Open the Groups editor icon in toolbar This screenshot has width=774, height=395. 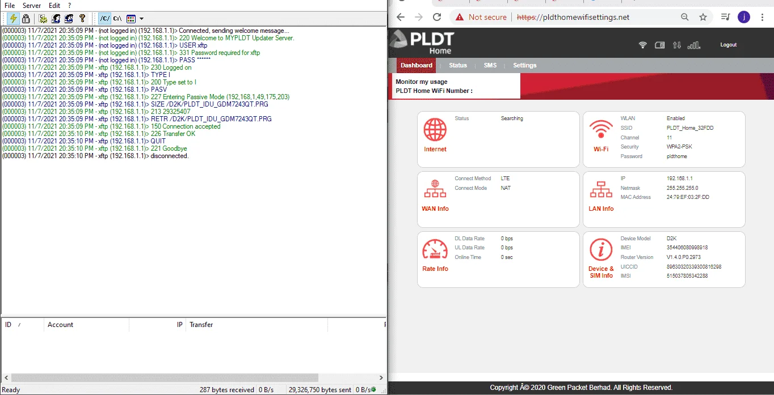[x=69, y=18]
